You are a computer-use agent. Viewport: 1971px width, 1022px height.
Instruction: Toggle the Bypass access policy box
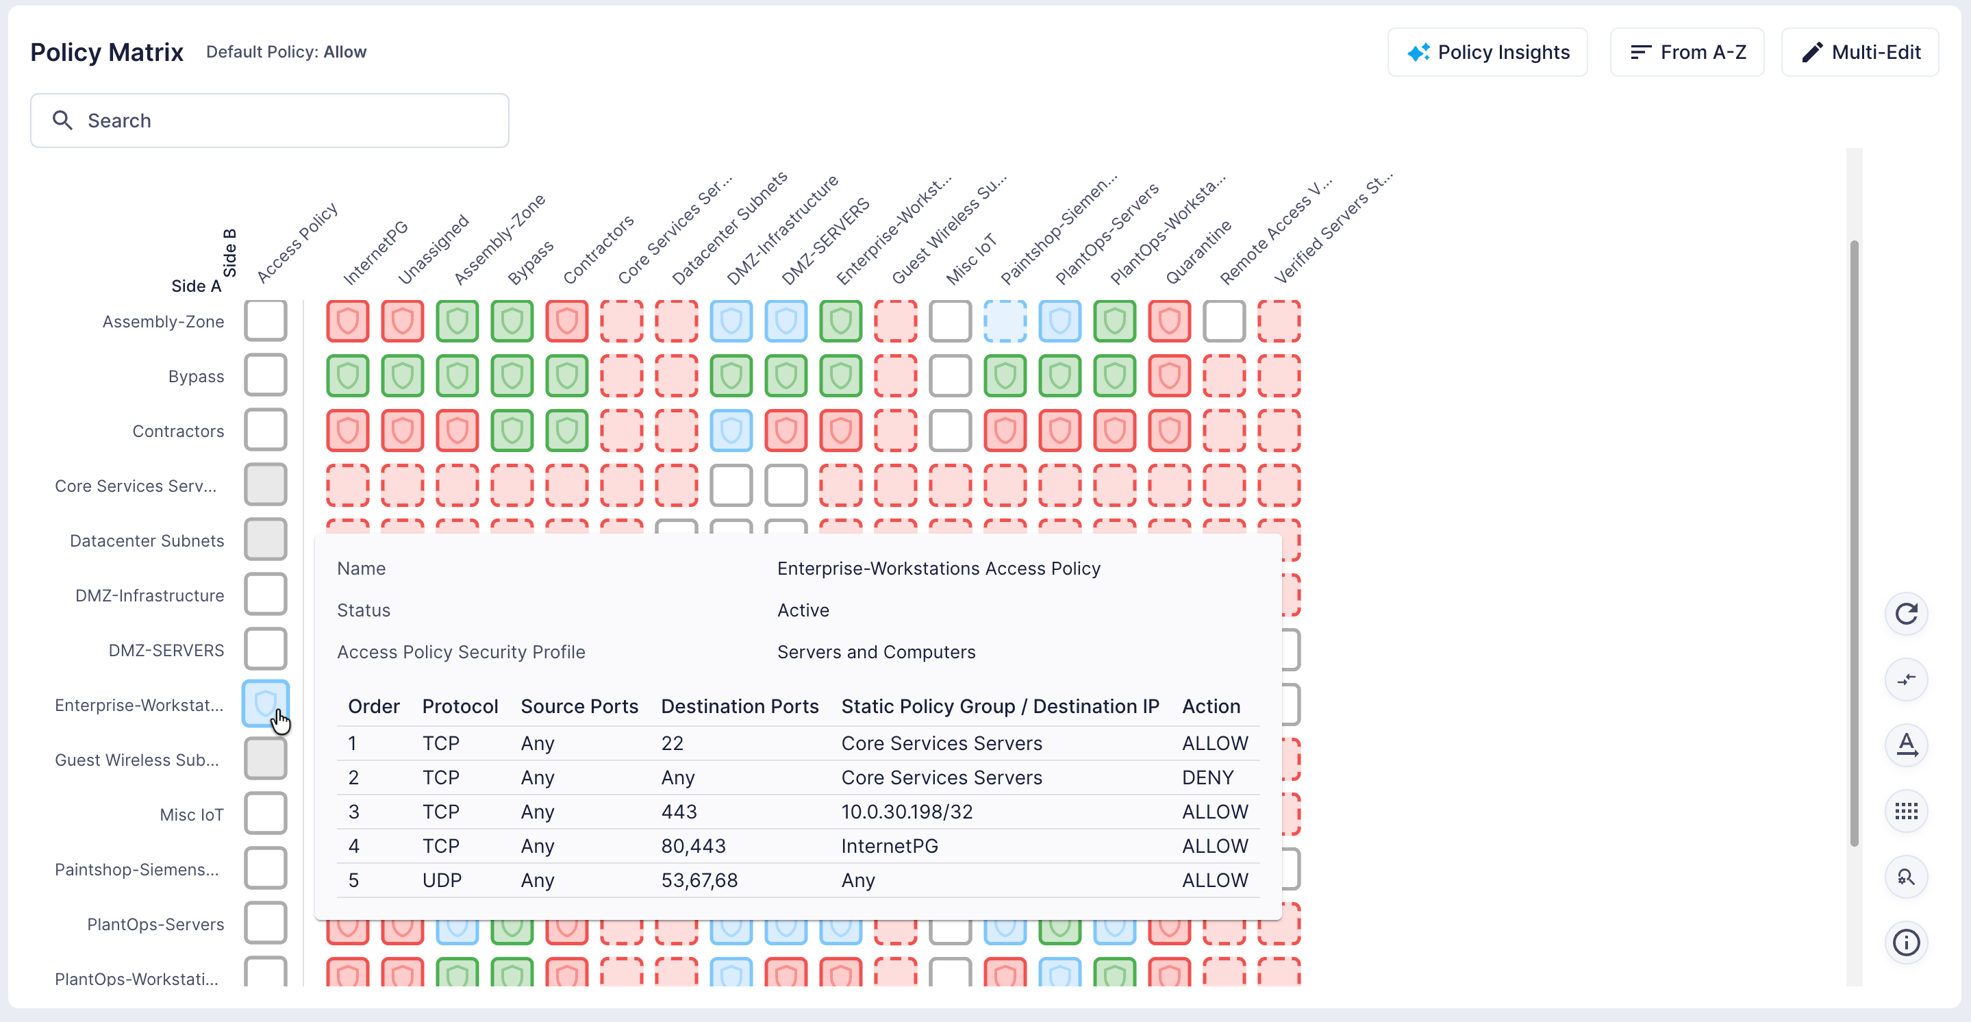pos(266,375)
